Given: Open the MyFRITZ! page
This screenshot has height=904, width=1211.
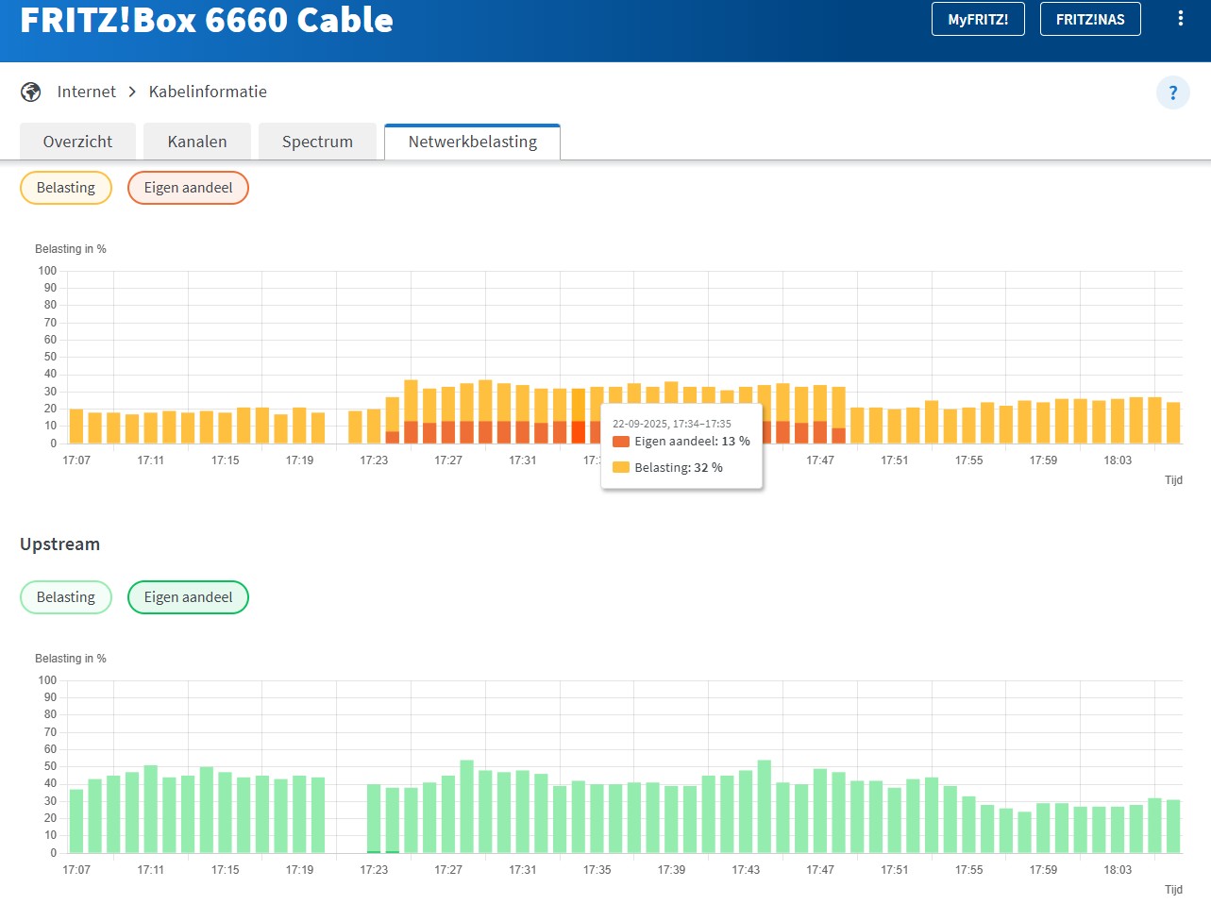Looking at the screenshot, I should point(977,19).
